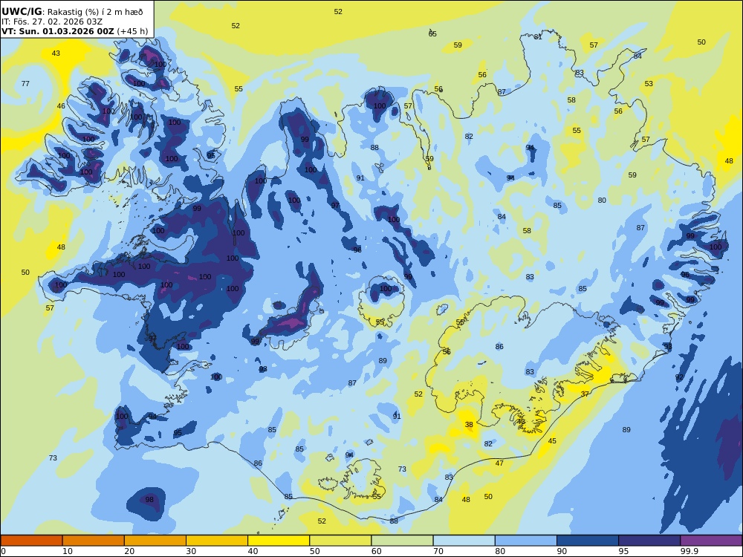Click the legend tick label '10'
The height and width of the screenshot is (557, 743).
[68, 551]
